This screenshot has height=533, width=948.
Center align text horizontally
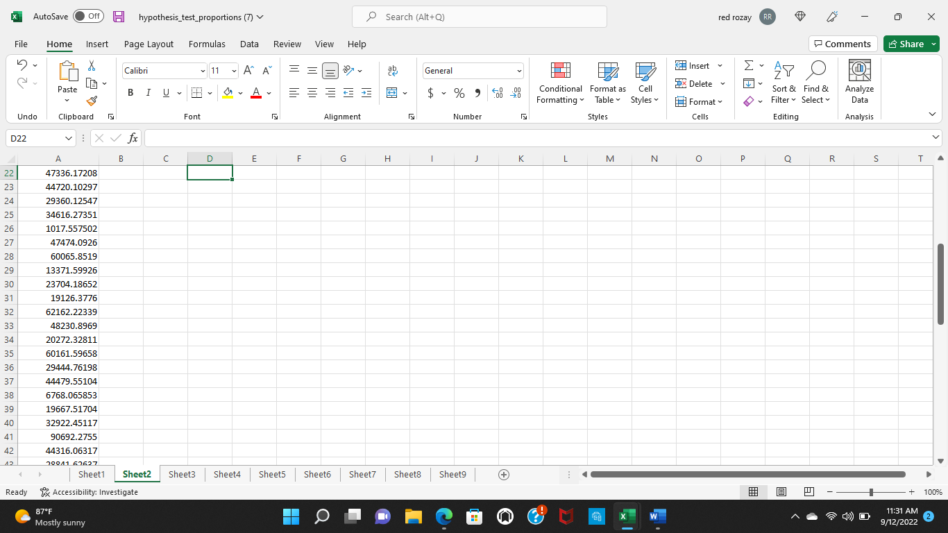pyautogui.click(x=312, y=93)
